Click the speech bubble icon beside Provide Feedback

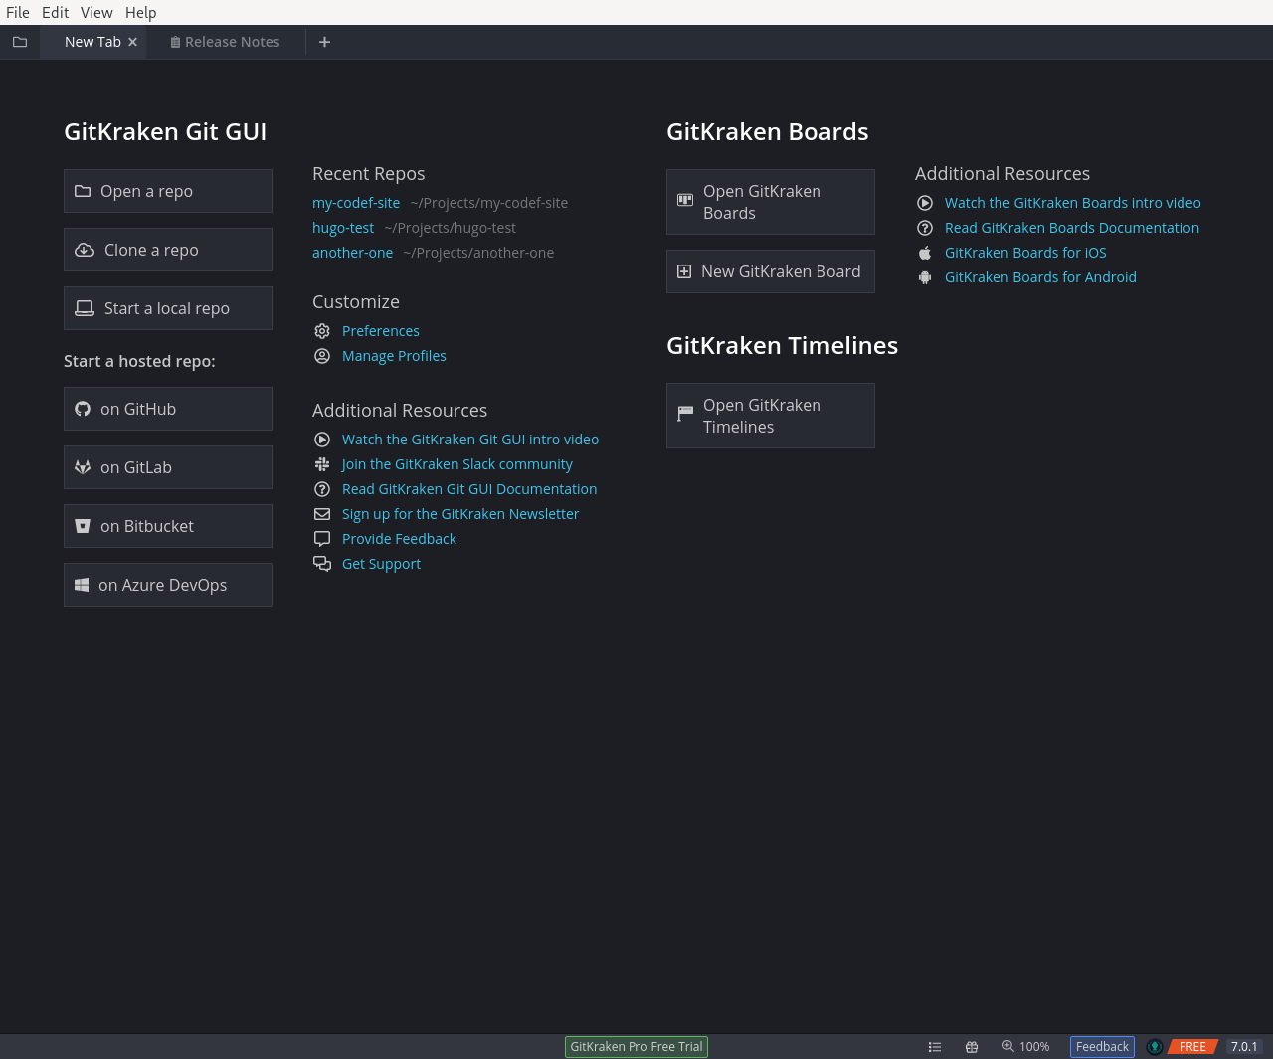pos(322,539)
